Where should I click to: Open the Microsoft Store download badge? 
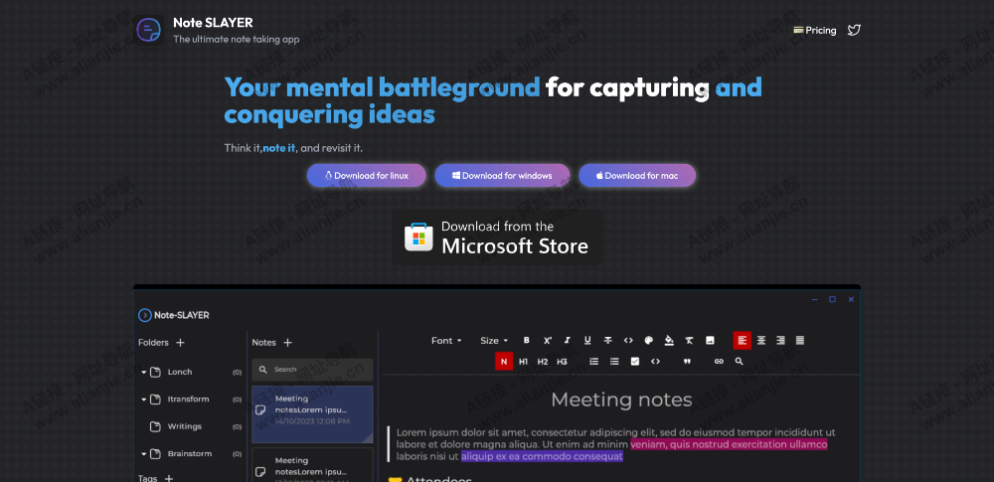coord(497,238)
